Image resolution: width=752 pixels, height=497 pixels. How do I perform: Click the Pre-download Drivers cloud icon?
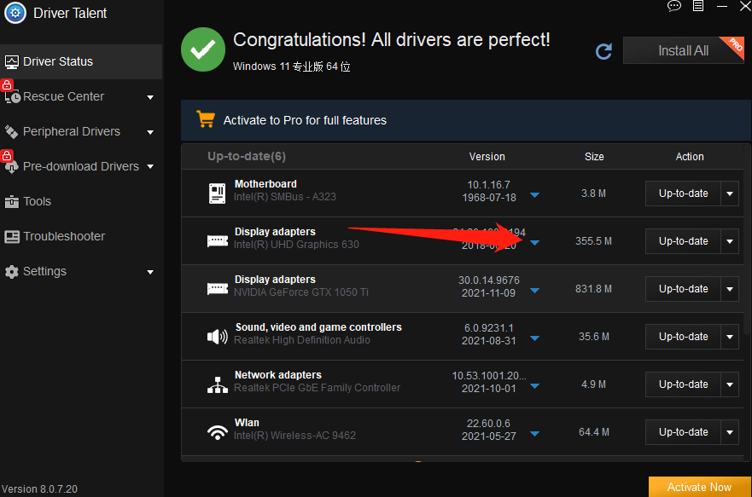(x=11, y=168)
